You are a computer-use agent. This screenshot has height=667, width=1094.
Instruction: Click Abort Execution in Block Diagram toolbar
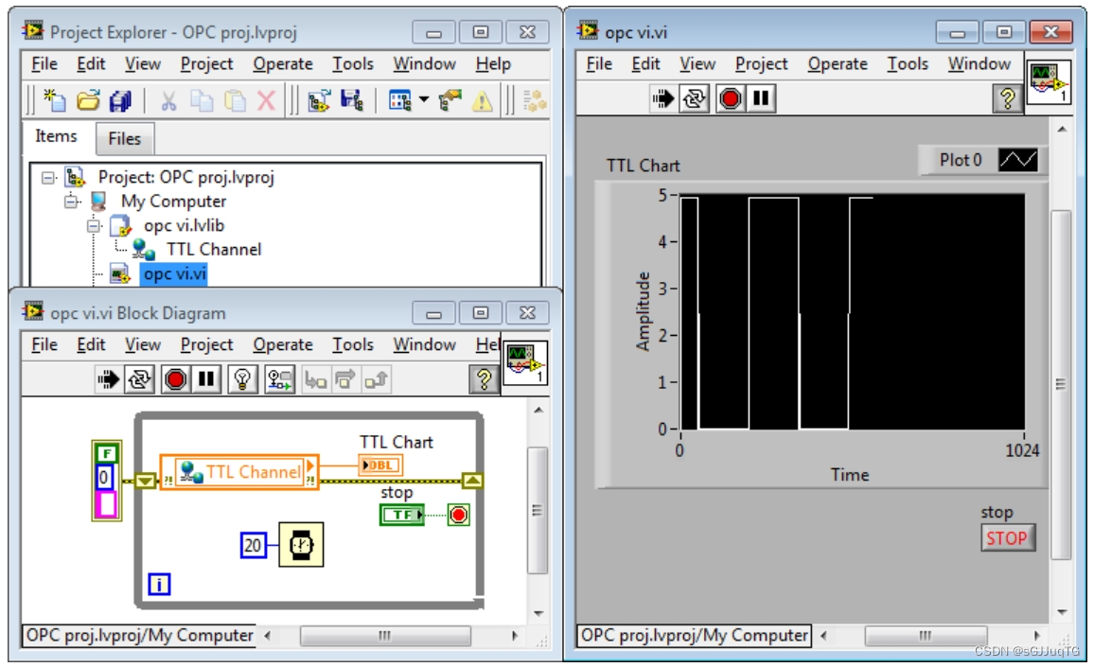coord(175,379)
